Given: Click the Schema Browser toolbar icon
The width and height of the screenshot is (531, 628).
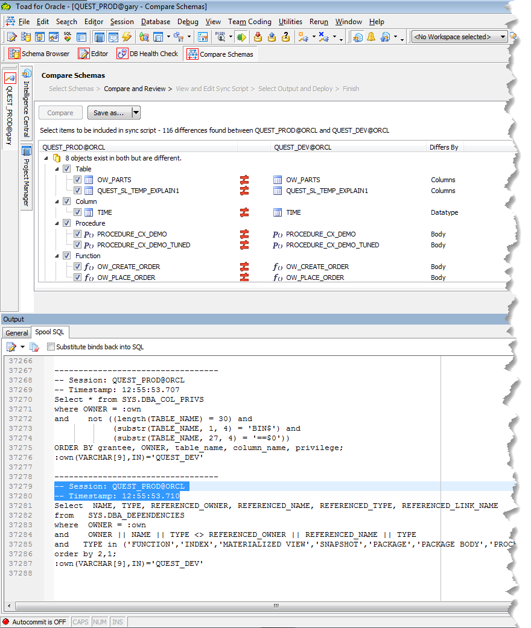Looking at the screenshot, I should tap(26, 37).
